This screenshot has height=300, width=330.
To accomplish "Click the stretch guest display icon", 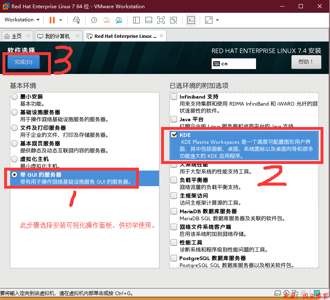I will [x=209, y=20].
